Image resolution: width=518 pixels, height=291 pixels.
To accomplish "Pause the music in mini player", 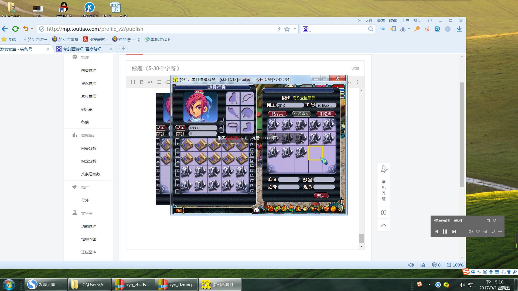I will coord(445,231).
